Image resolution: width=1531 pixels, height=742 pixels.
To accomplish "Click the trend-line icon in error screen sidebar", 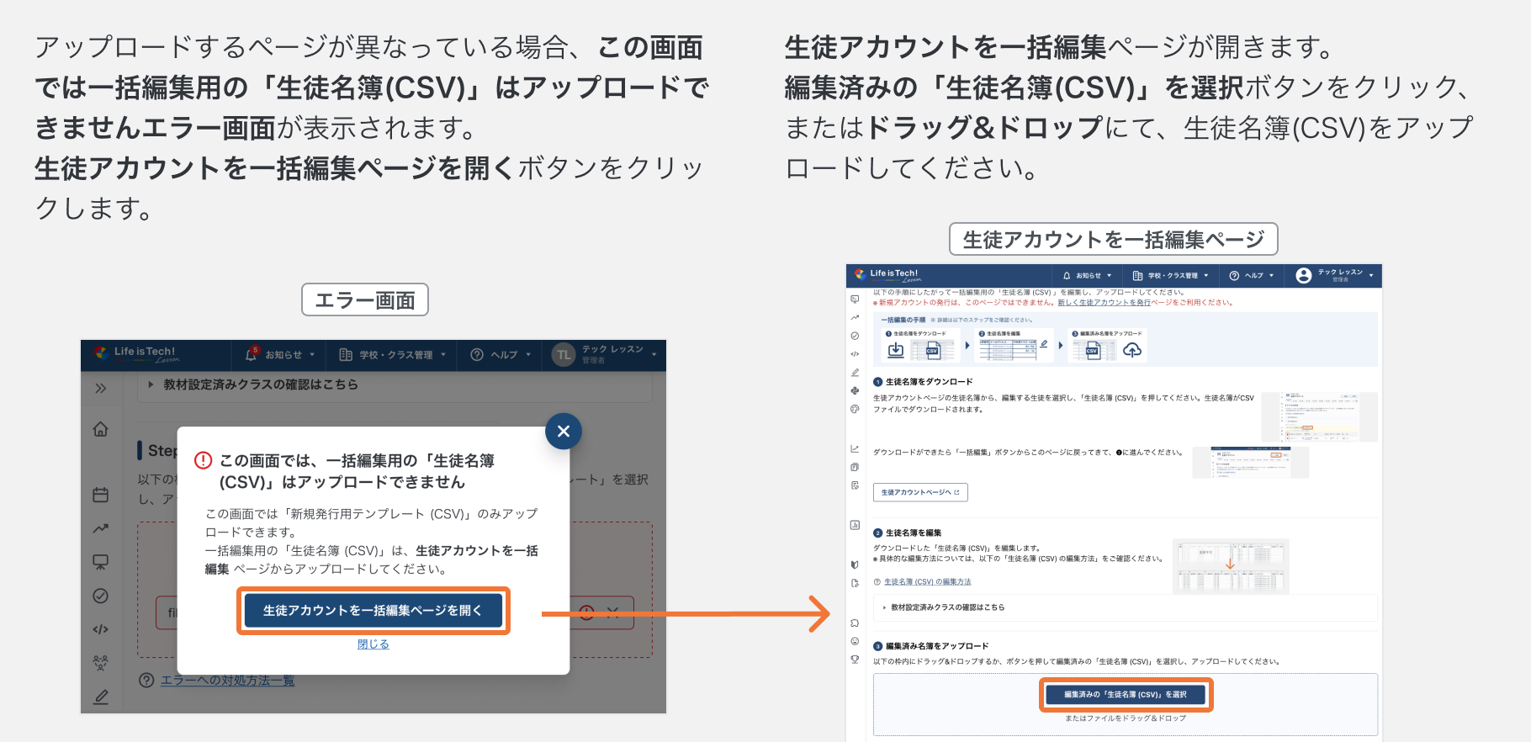I will coord(101,528).
